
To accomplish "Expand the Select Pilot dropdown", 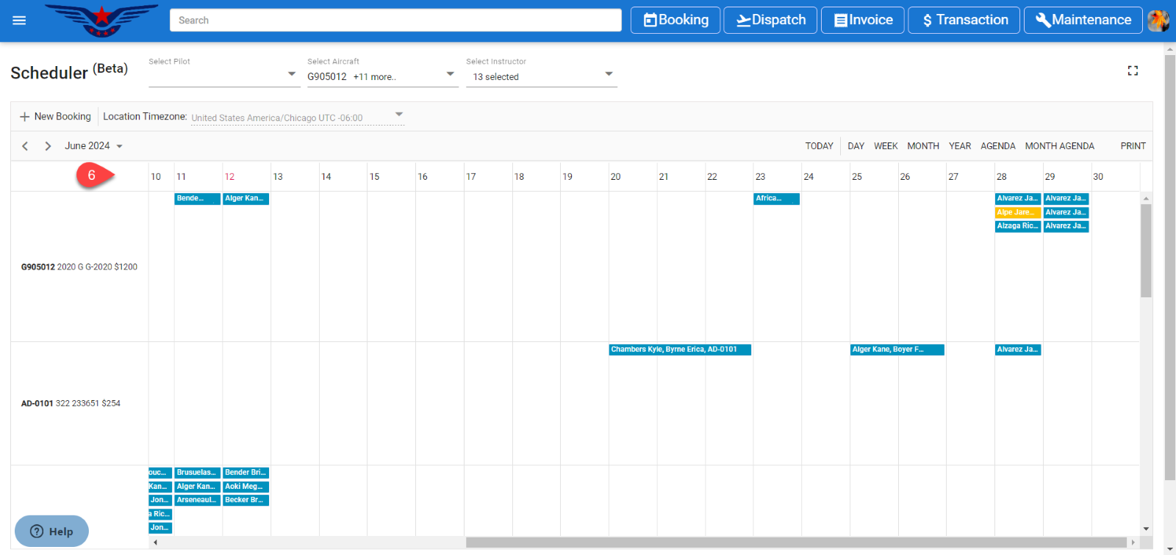I will [x=291, y=74].
